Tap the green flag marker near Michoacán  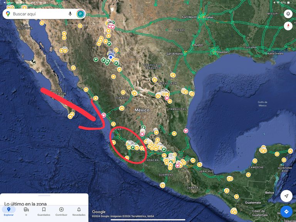[164, 149]
